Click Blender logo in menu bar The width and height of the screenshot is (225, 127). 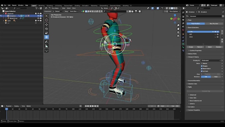point(2,5)
